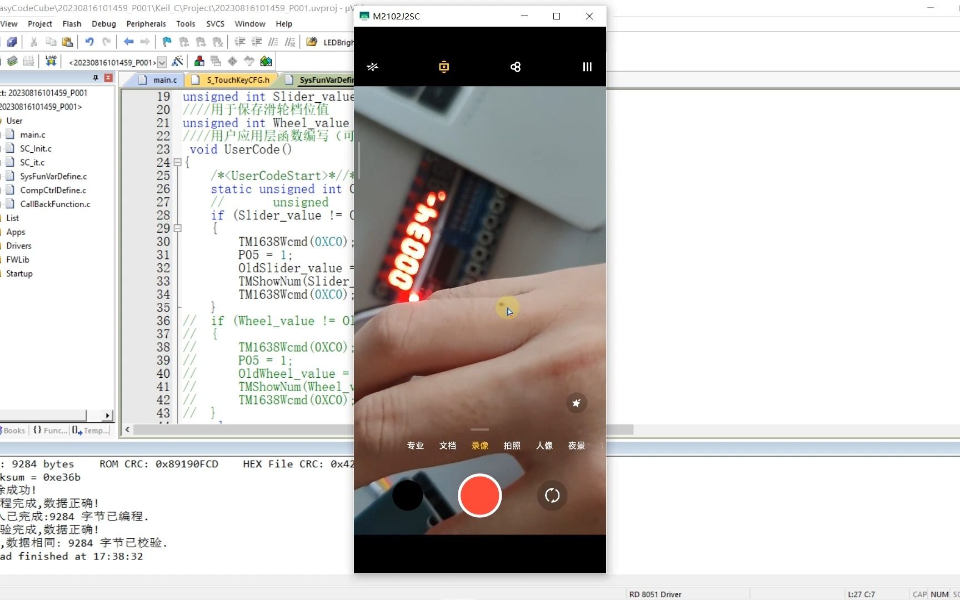Download code to flash with LOAD icon
The width and height of the screenshot is (960, 600).
tap(51, 61)
